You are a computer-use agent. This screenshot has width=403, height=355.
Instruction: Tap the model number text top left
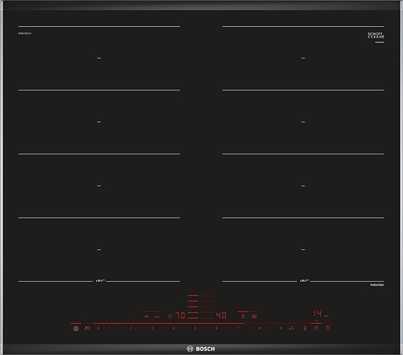[25, 34]
